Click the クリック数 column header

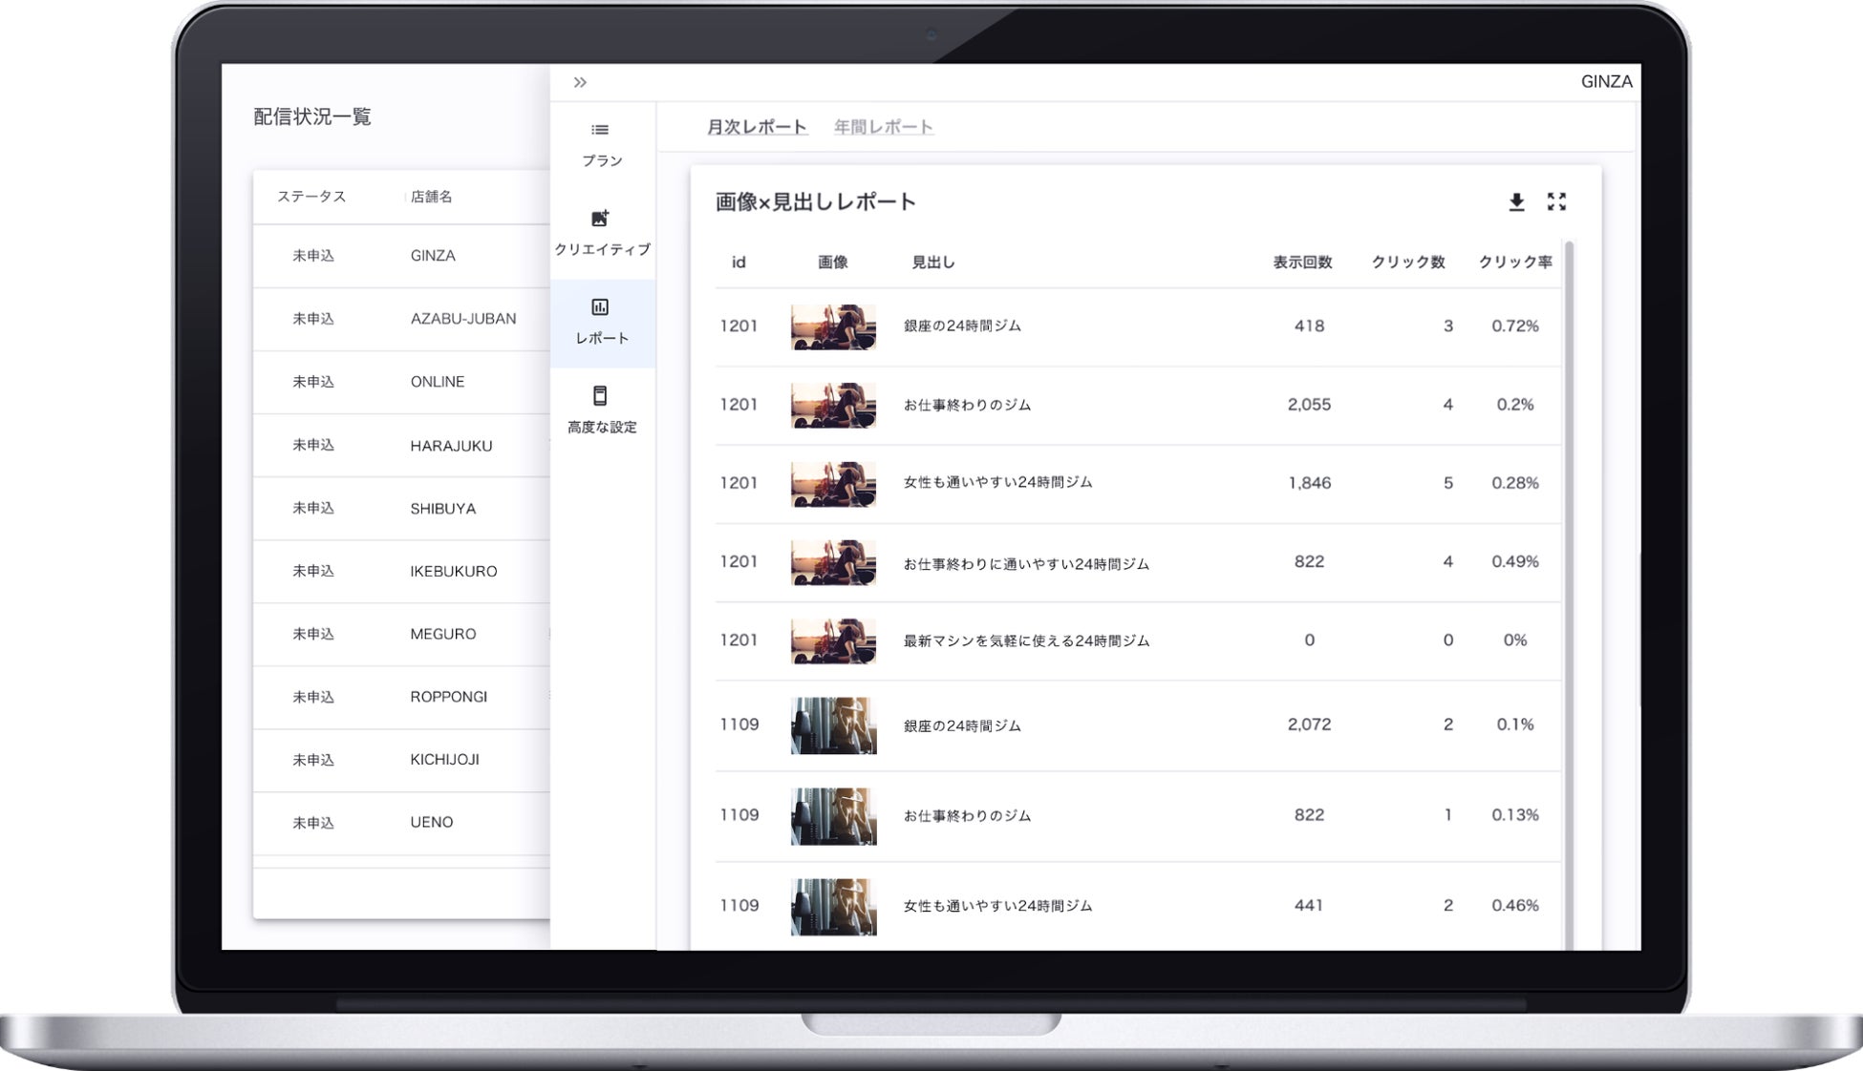(1407, 262)
